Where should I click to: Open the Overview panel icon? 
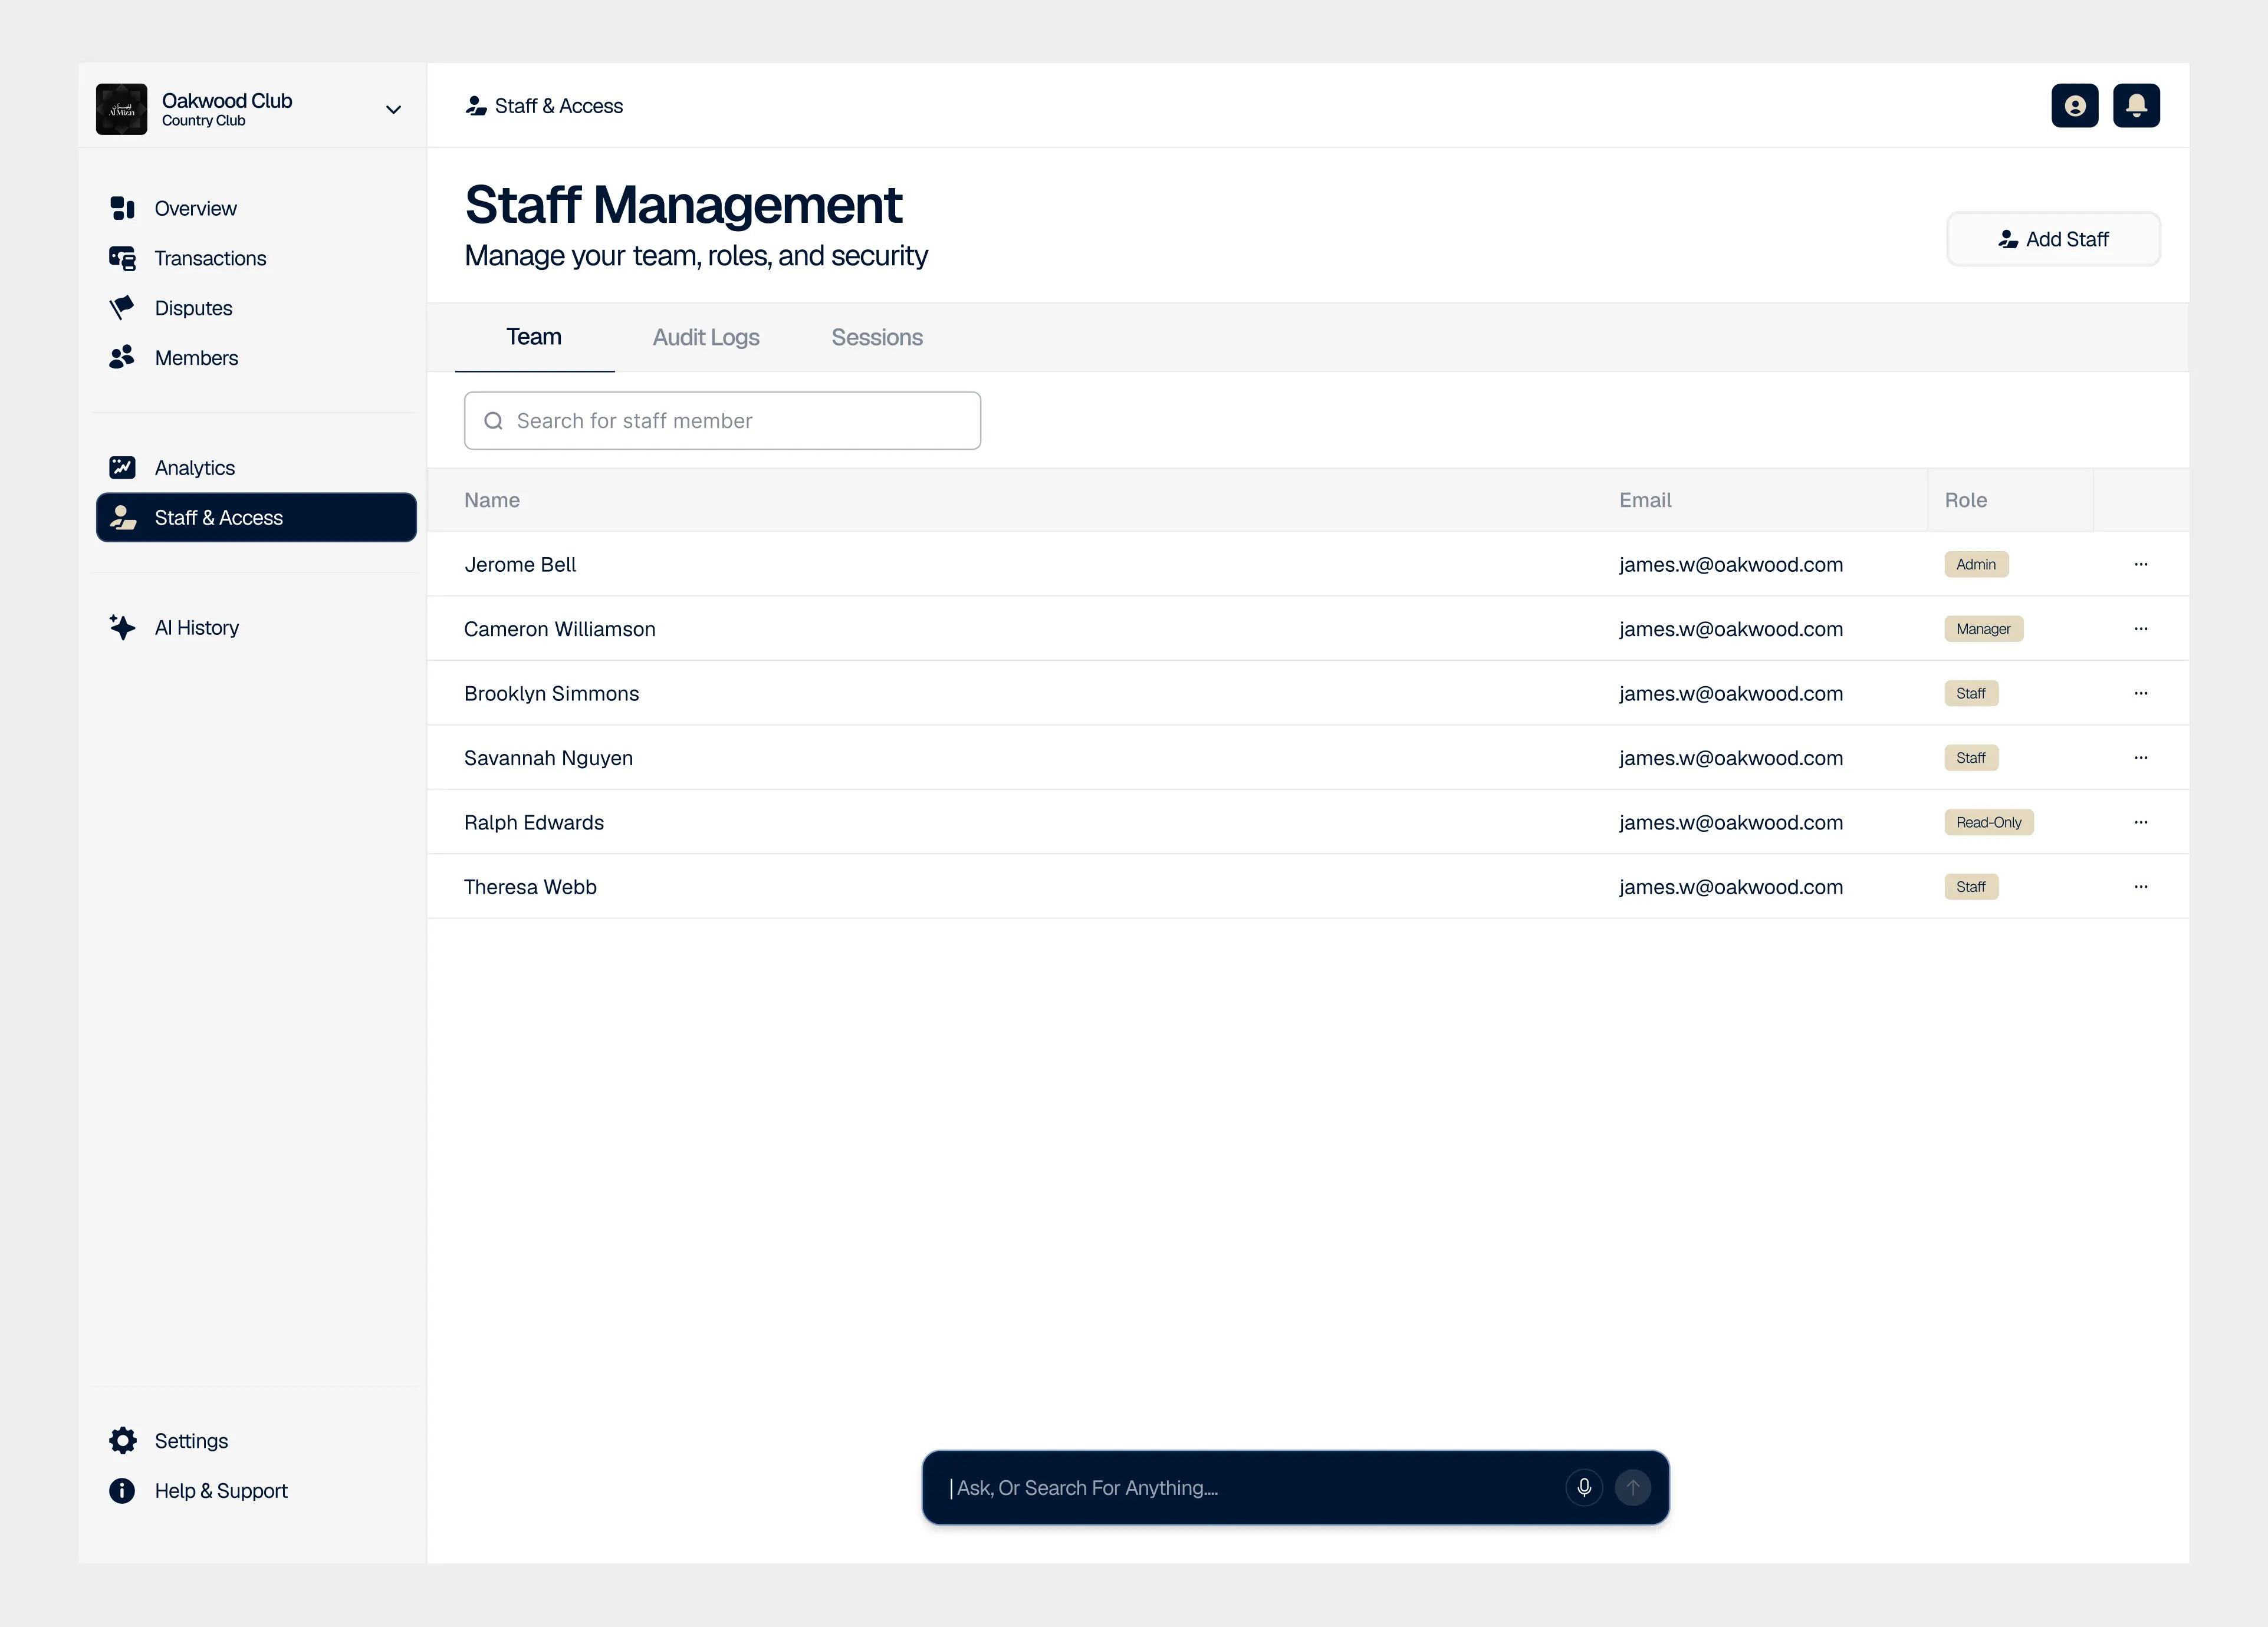click(x=122, y=208)
